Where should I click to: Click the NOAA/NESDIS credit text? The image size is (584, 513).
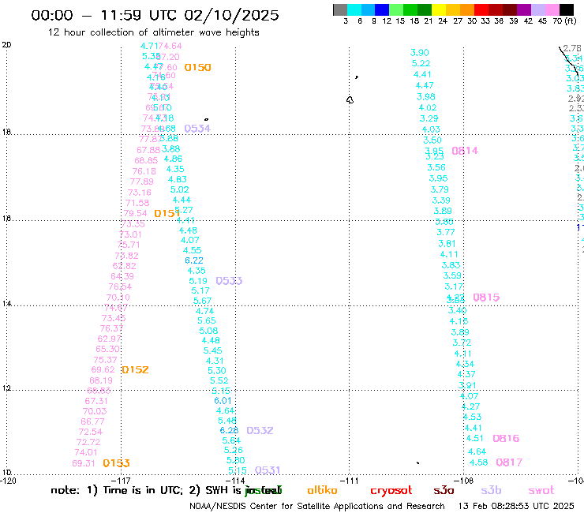click(317, 506)
